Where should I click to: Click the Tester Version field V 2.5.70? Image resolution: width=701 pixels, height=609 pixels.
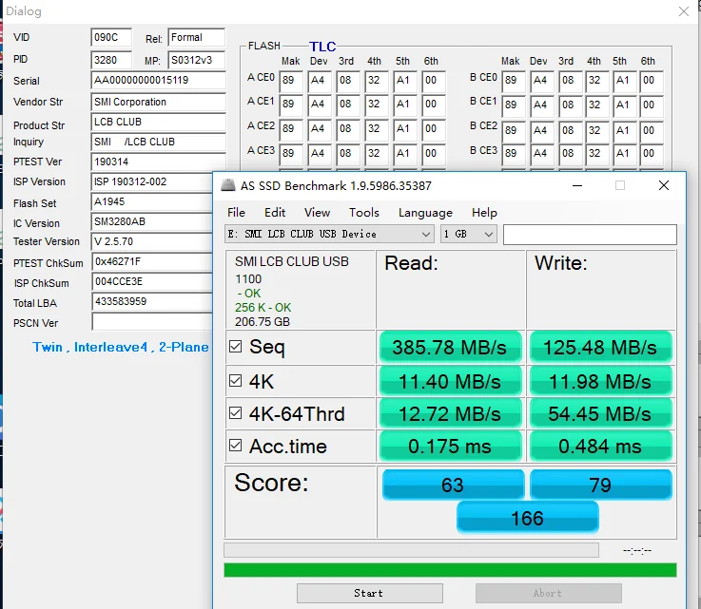click(x=152, y=241)
